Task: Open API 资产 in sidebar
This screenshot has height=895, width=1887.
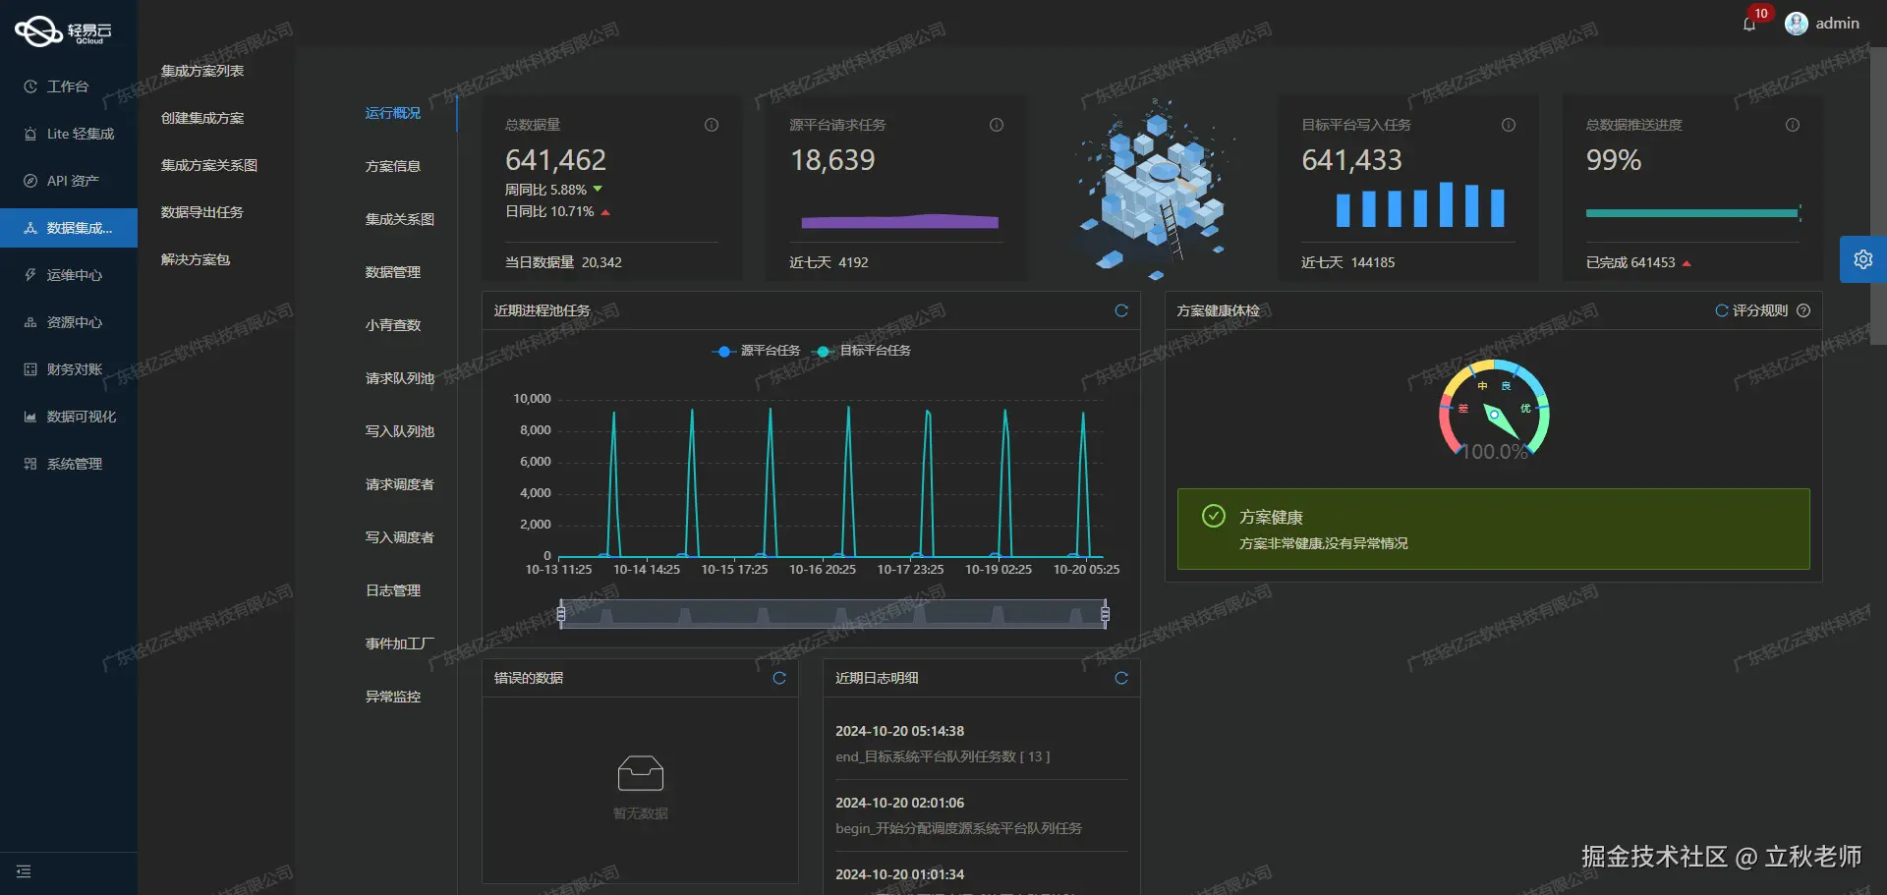Action: [69, 181]
